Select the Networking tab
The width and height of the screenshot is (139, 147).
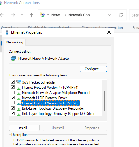(x=15, y=42)
